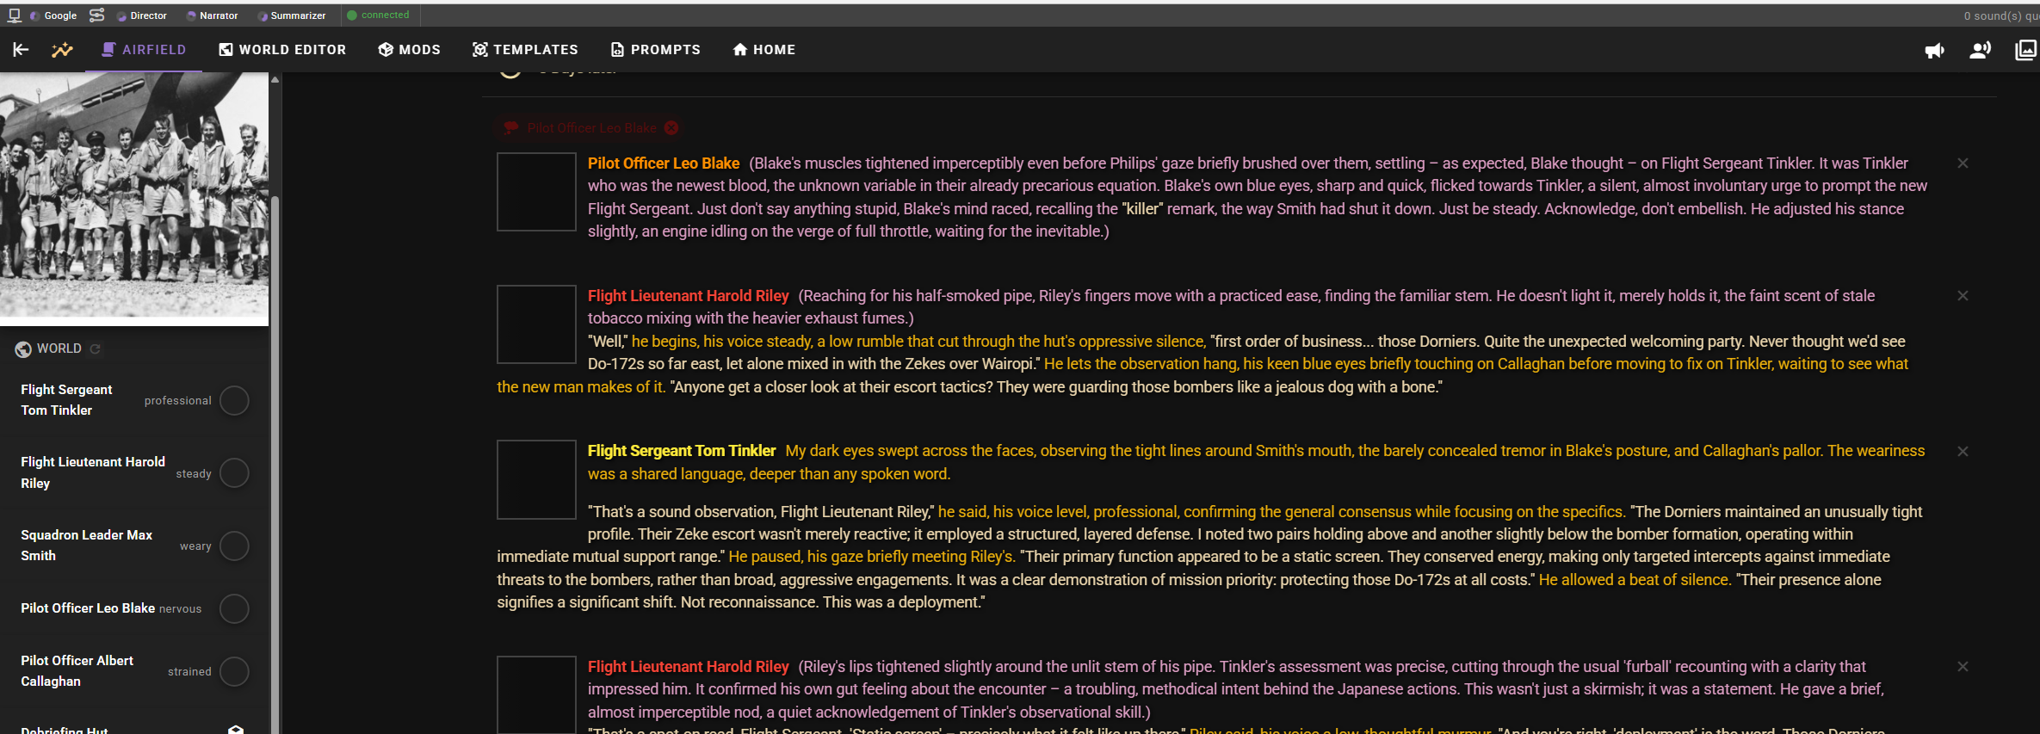Click the avatar of Leo Blake's message
Screen dimensions: 2040x734
coord(536,192)
